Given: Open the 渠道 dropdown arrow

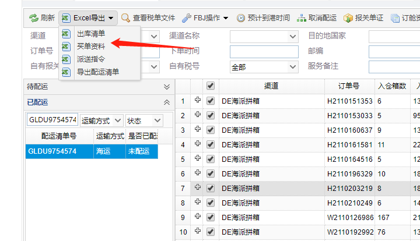Looking at the screenshot, I should pos(154,36).
